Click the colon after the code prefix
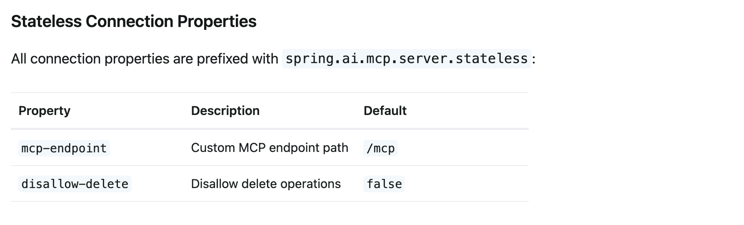 click(534, 59)
